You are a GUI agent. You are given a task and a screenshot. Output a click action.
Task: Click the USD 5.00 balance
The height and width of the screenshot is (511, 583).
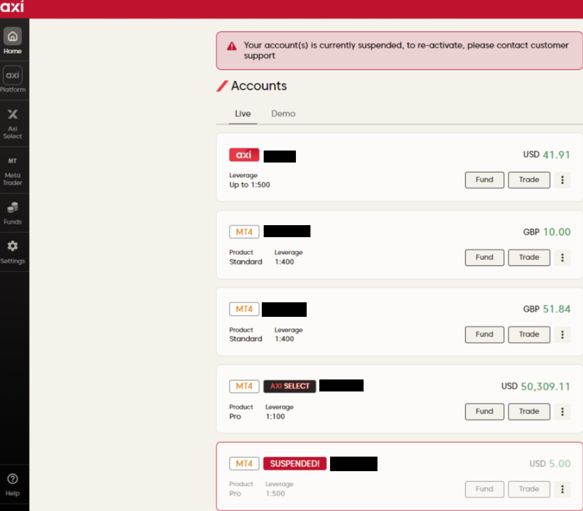point(550,464)
